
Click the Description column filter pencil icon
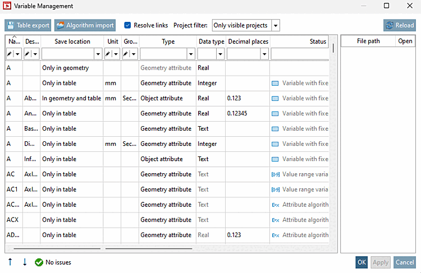tap(28, 54)
